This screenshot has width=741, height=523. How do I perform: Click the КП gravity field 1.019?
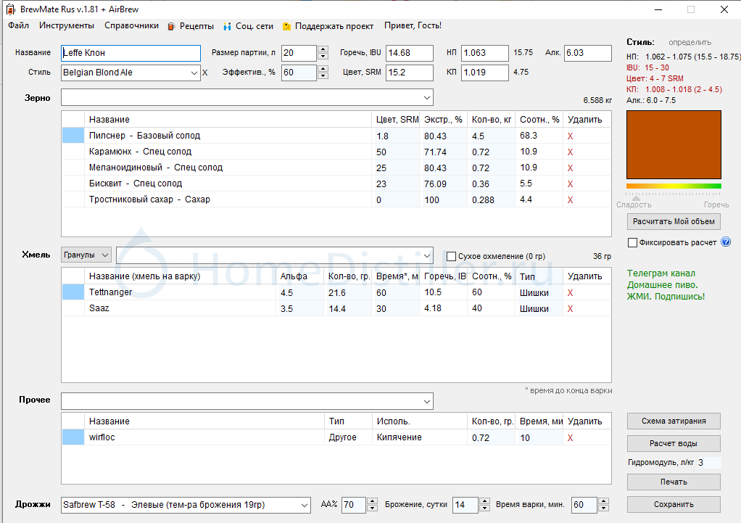(485, 73)
